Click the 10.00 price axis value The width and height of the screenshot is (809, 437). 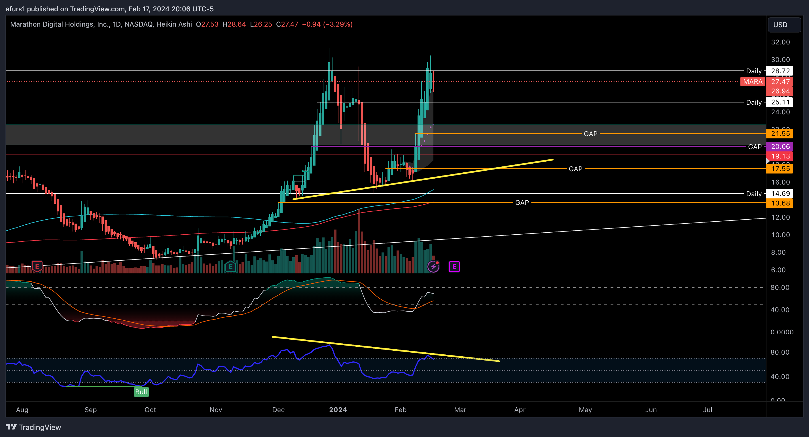click(x=780, y=235)
